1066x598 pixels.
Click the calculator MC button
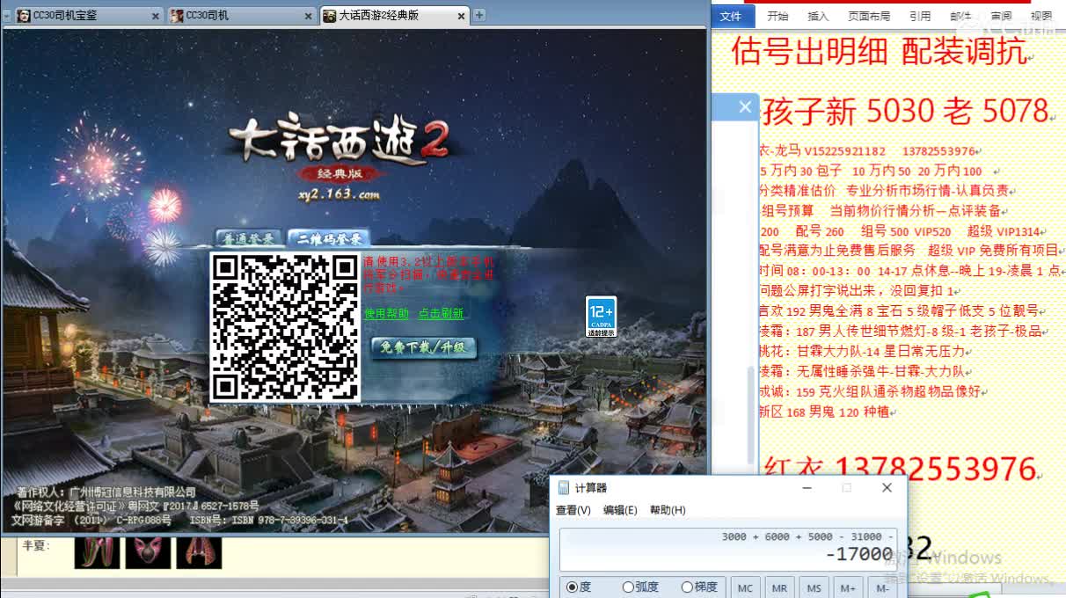(x=745, y=587)
